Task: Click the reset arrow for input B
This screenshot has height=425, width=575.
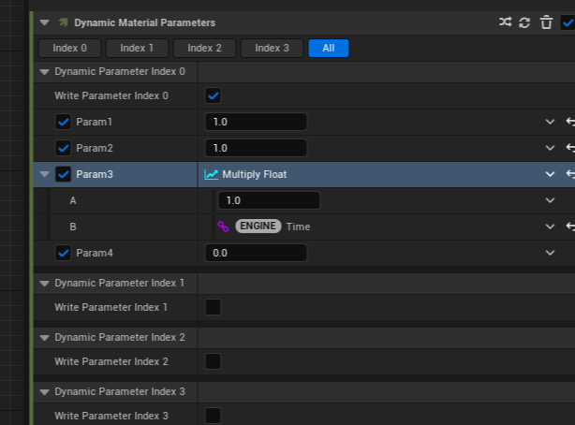Action: (569, 227)
